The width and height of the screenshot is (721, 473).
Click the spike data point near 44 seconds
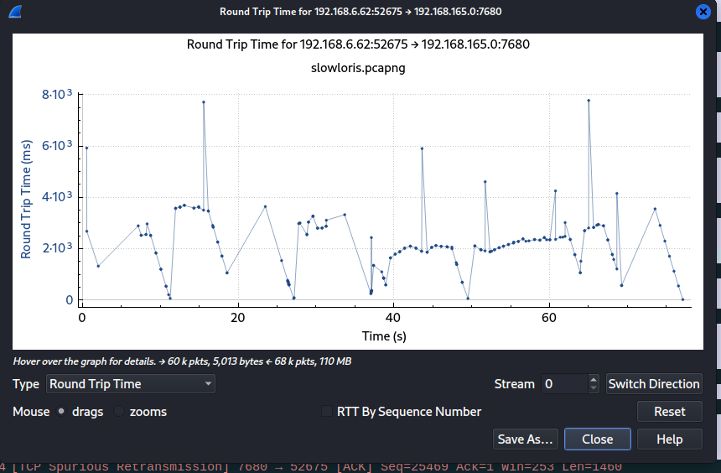(422, 148)
